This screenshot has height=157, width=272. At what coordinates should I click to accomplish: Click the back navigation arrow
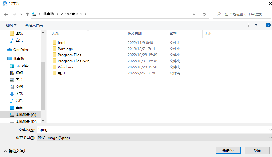pyautogui.click(x=6, y=14)
